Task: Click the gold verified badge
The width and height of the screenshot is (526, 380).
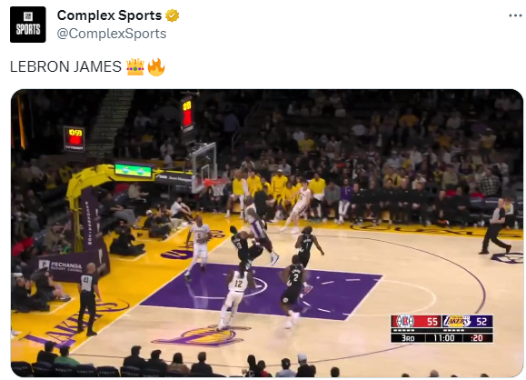Action: [172, 15]
